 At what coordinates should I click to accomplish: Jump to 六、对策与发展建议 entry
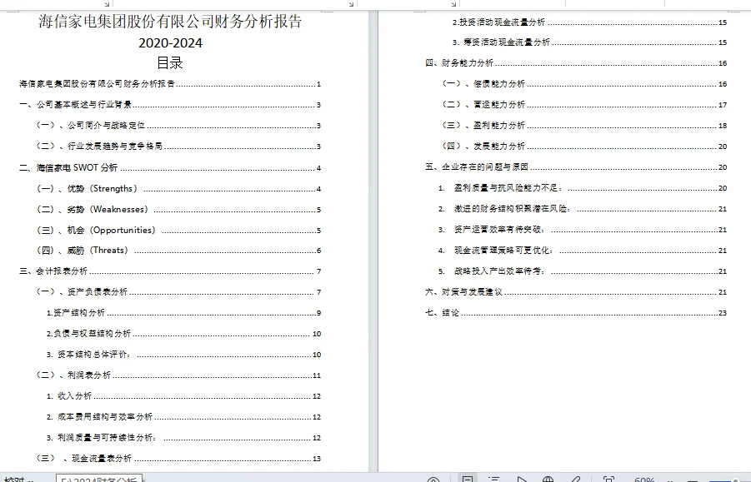(x=576, y=291)
